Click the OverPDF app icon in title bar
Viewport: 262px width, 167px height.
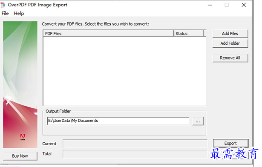[3, 5]
